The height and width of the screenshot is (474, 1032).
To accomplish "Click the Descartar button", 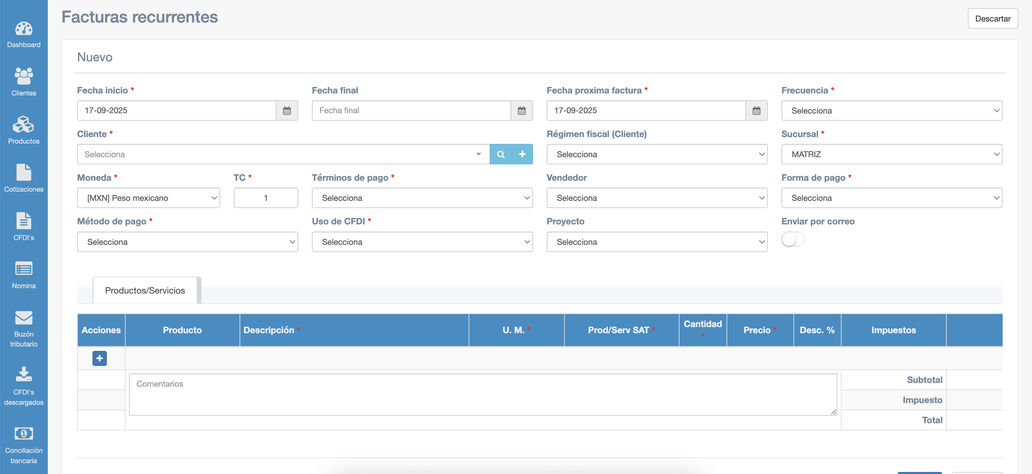I will coord(992,18).
